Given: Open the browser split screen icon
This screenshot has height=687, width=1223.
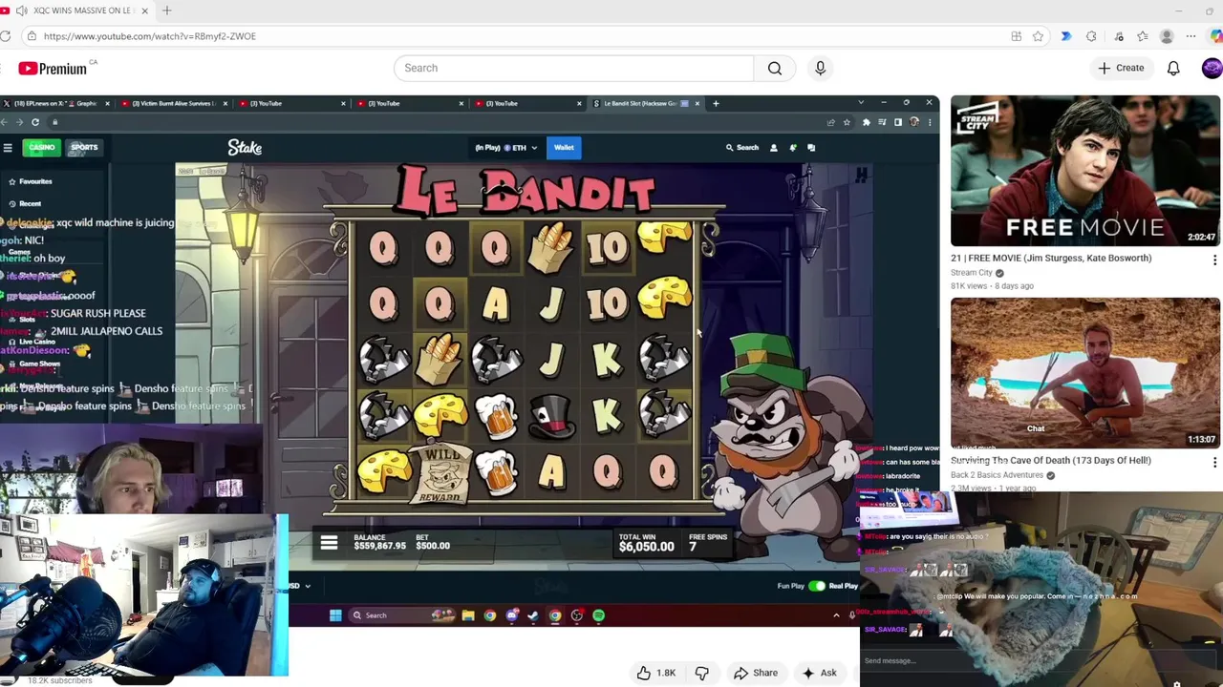Looking at the screenshot, I should [x=1016, y=36].
